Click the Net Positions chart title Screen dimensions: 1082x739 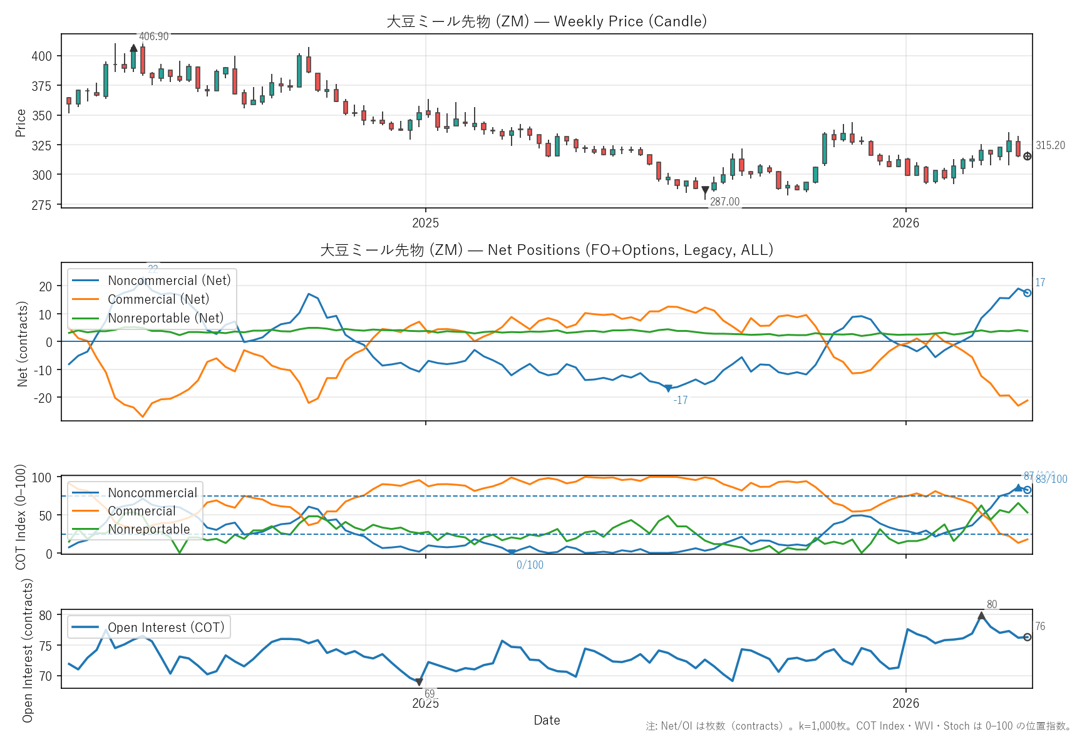(x=546, y=250)
